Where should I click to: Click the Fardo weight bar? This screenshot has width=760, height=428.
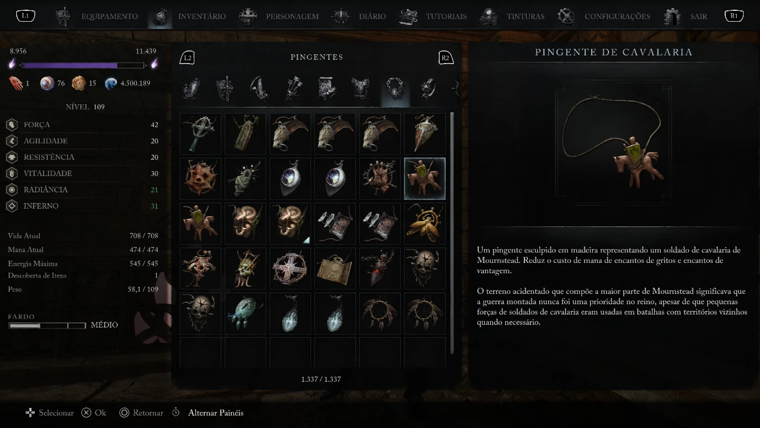coord(47,325)
